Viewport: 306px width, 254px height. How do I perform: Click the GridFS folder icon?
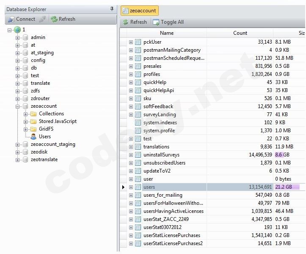(33, 129)
